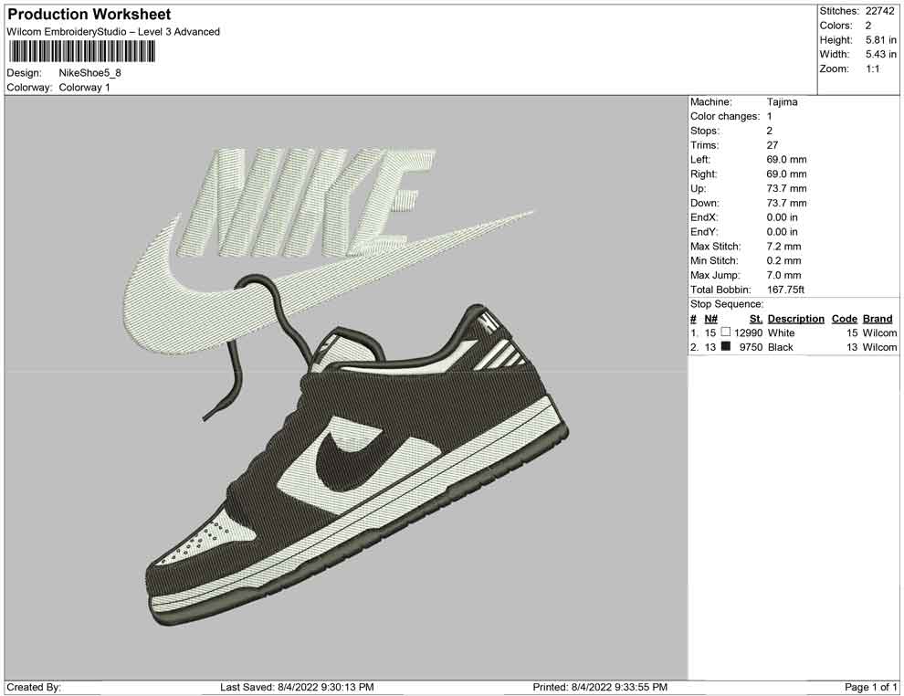Click the Min Stitch value '0.2 mm'
The width and height of the screenshot is (904, 696).
pyautogui.click(x=784, y=260)
